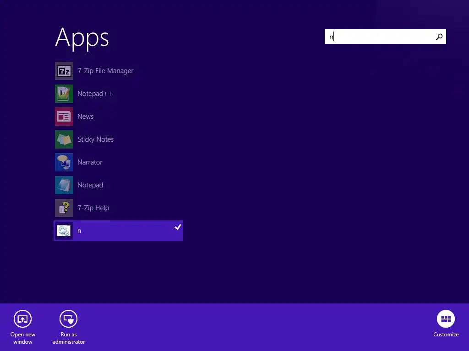Open the 7-Zip Help icon
469x351 pixels.
click(x=64, y=208)
